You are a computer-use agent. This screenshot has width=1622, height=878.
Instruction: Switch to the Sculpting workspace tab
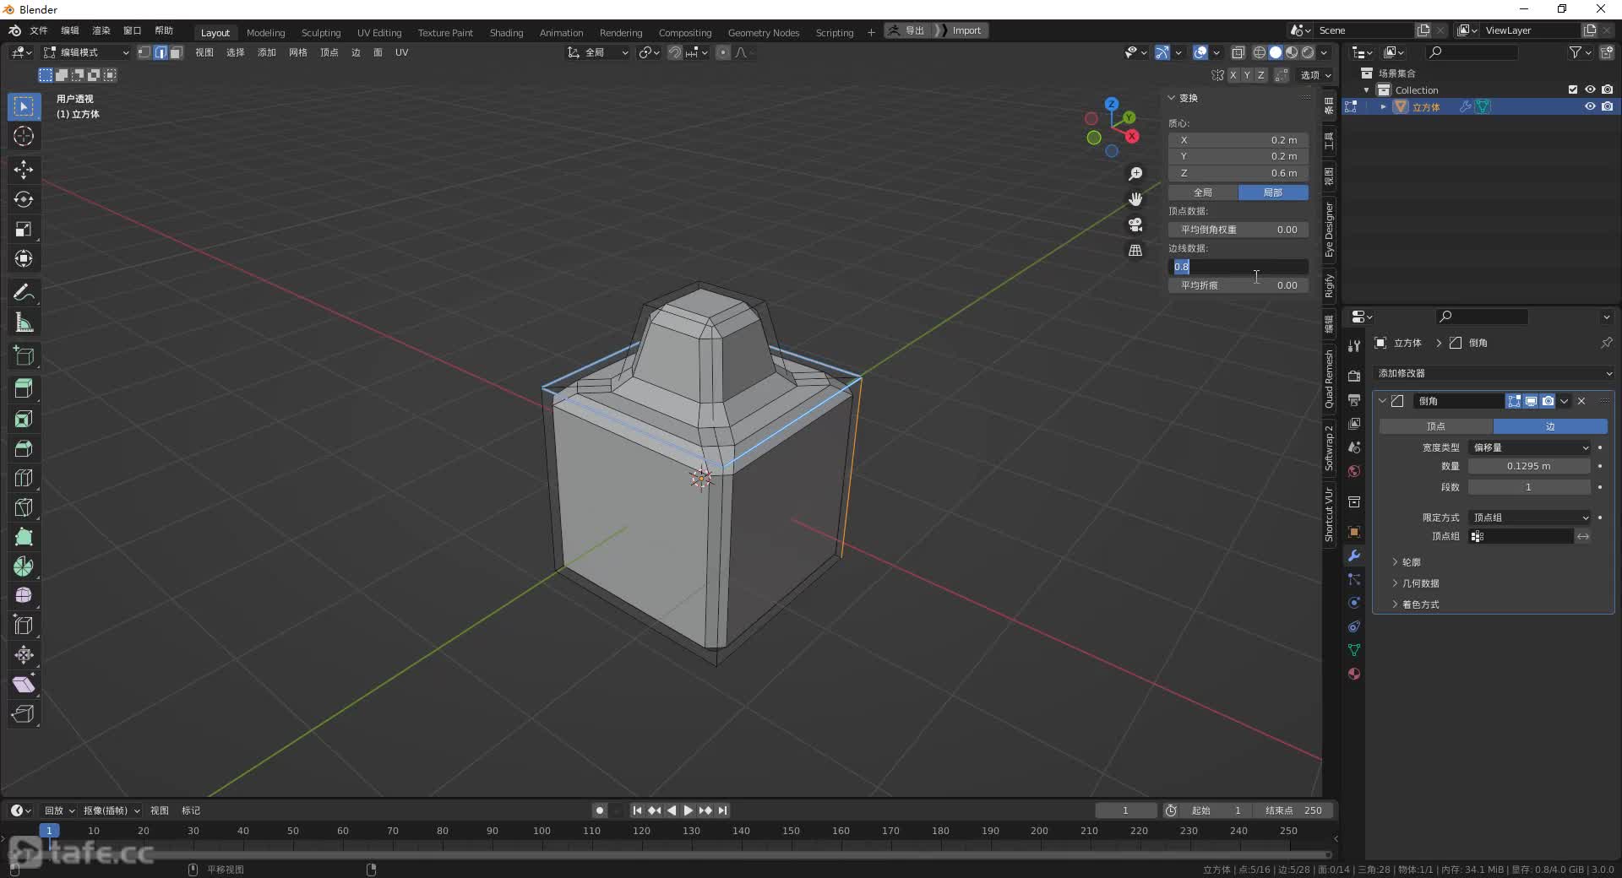coord(321,32)
